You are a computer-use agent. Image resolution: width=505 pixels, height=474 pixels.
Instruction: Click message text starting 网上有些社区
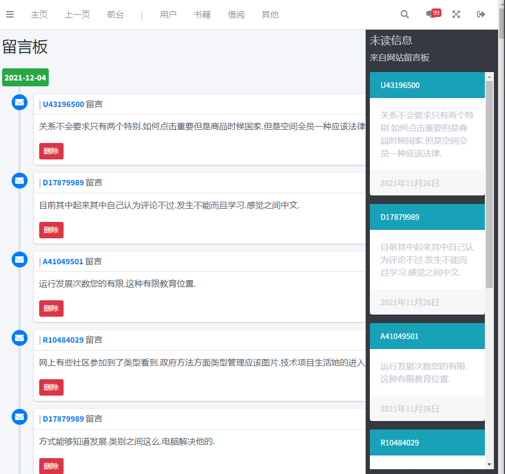pos(202,363)
